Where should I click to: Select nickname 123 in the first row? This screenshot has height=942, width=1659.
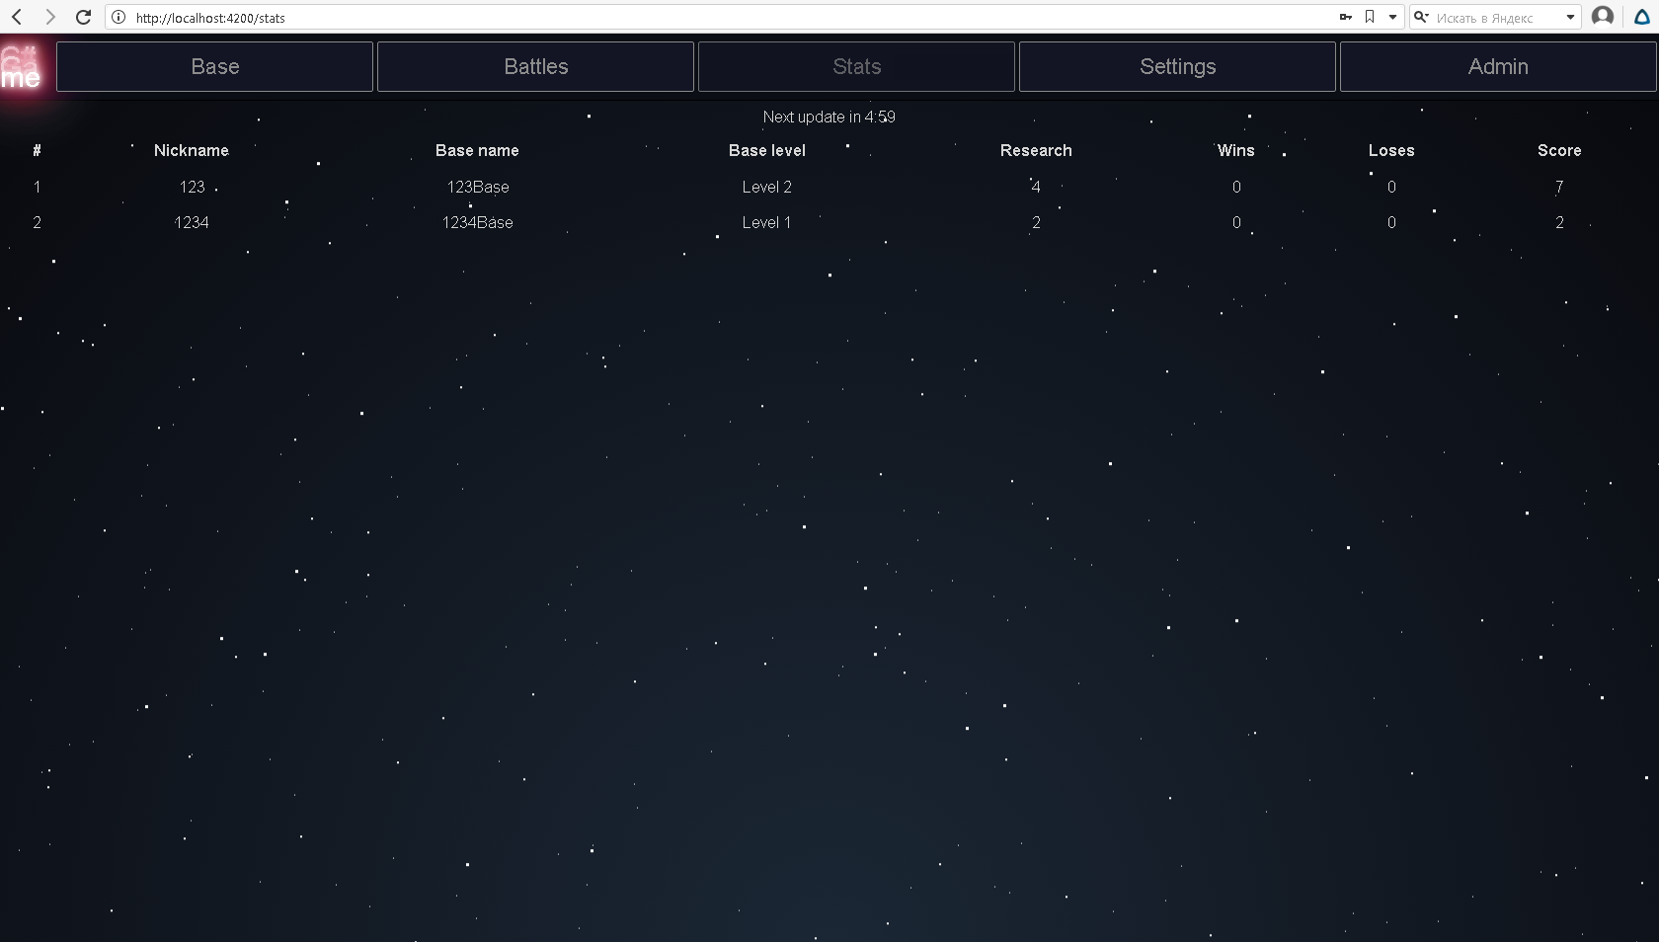(x=192, y=187)
